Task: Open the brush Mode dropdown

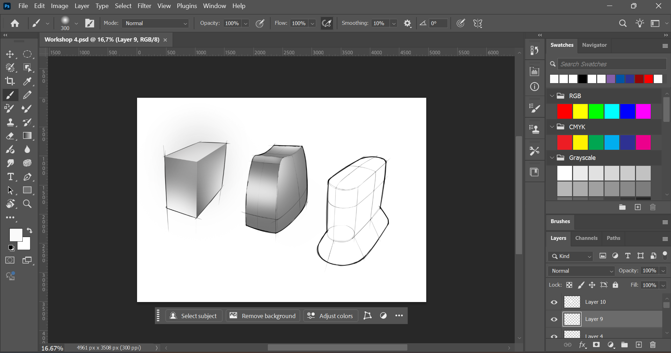Action: click(x=156, y=23)
